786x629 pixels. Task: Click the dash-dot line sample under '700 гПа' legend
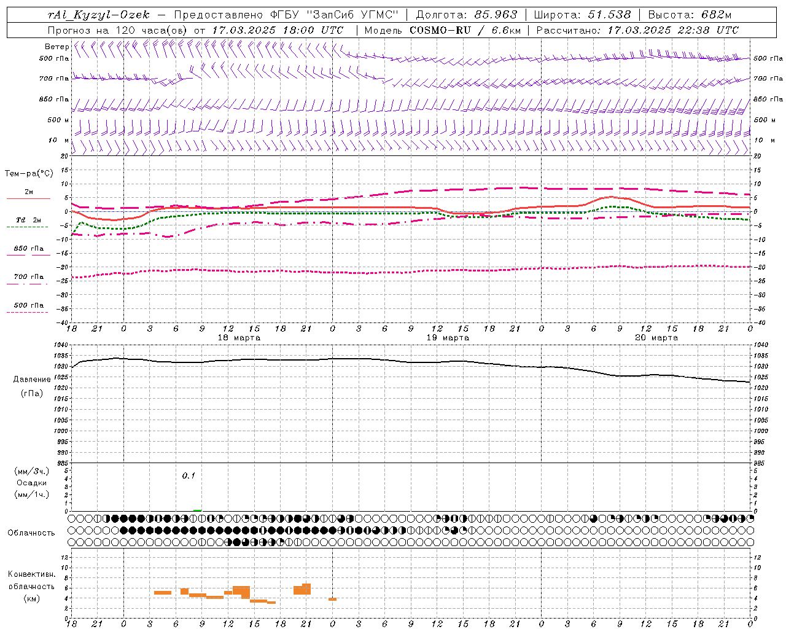[x=27, y=284]
